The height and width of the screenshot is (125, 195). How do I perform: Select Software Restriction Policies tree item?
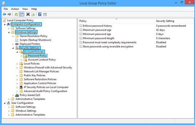pyautogui.click(x=40, y=79)
